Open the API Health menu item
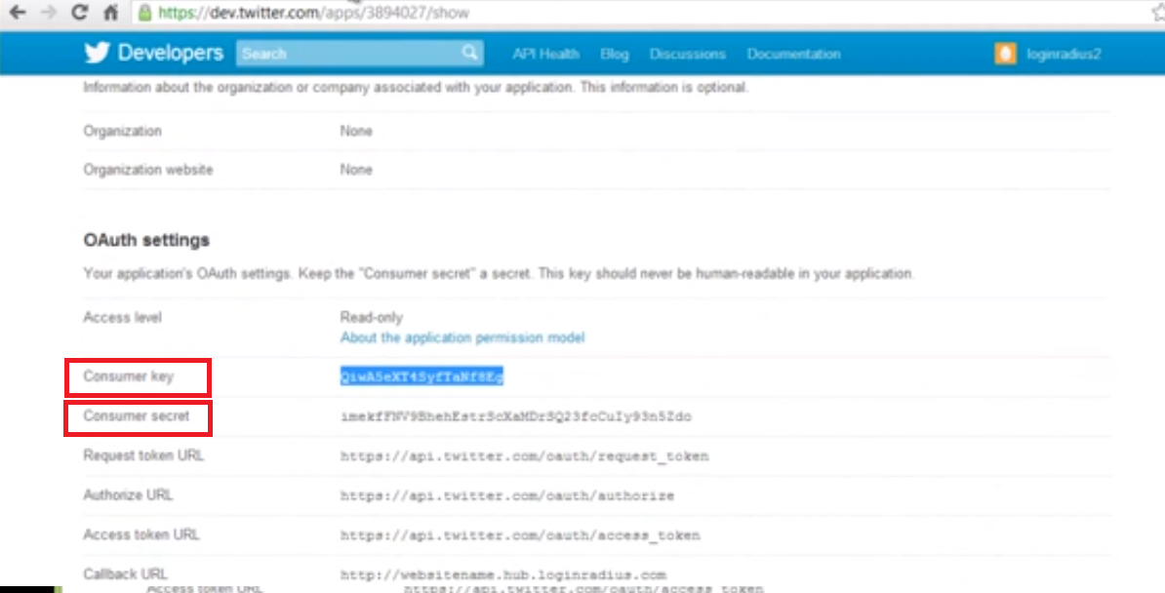 pyautogui.click(x=545, y=55)
